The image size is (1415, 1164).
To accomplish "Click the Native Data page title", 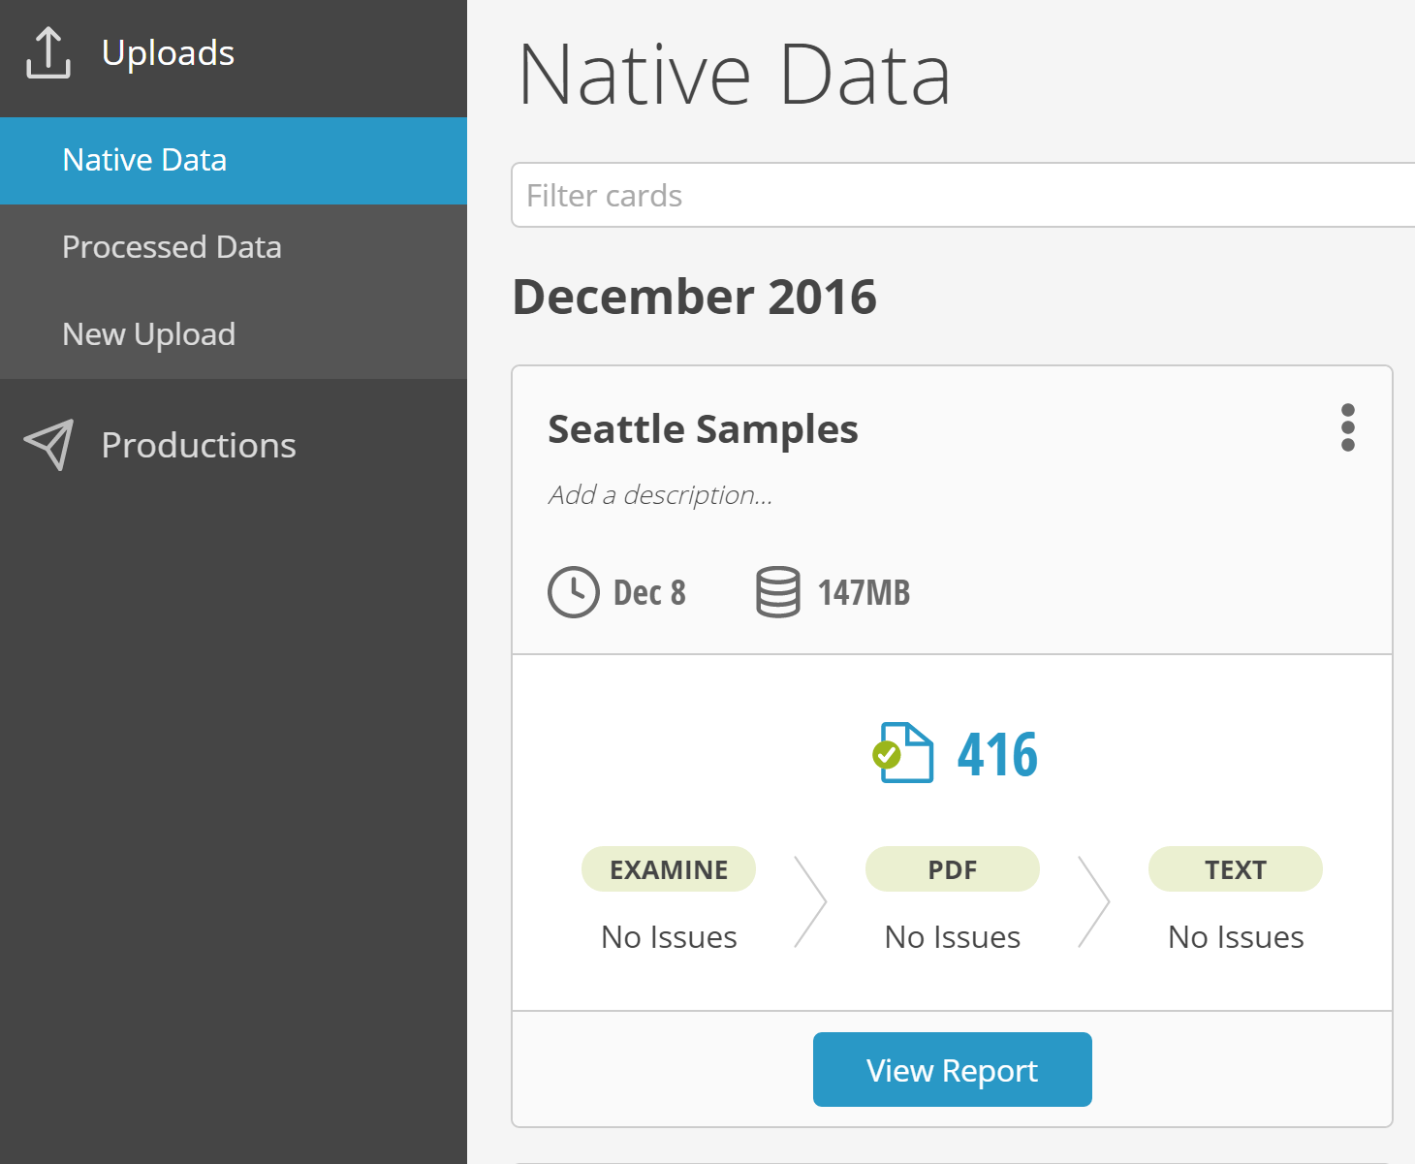I will tap(734, 75).
